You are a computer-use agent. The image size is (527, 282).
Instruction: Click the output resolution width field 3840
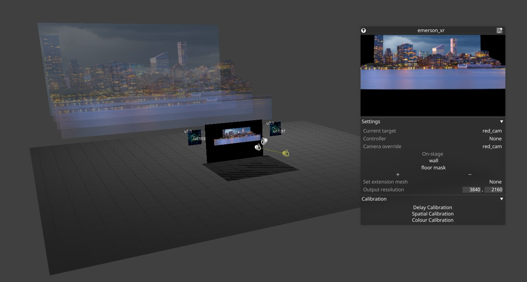(472, 190)
